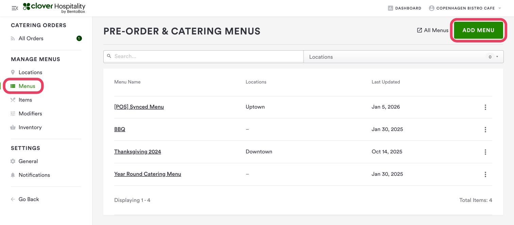Click the Clover Hospitality logo

tap(54, 8)
